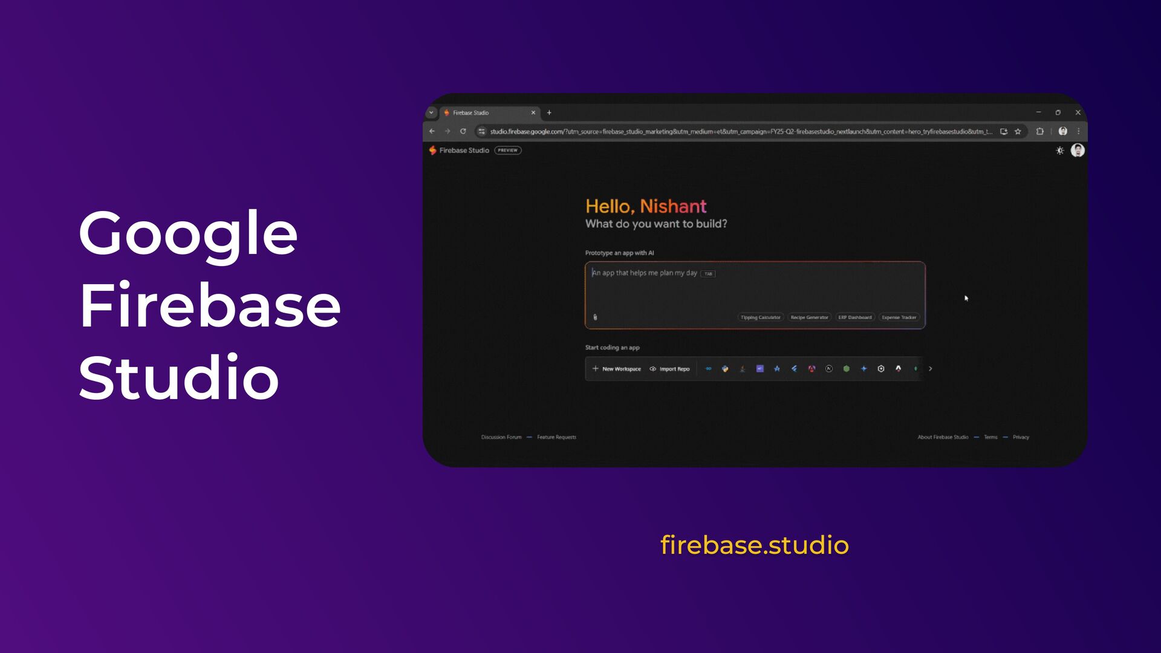Viewport: 1161px width, 653px height.
Task: Close the Firebase Studio browser tab
Action: coord(533,112)
